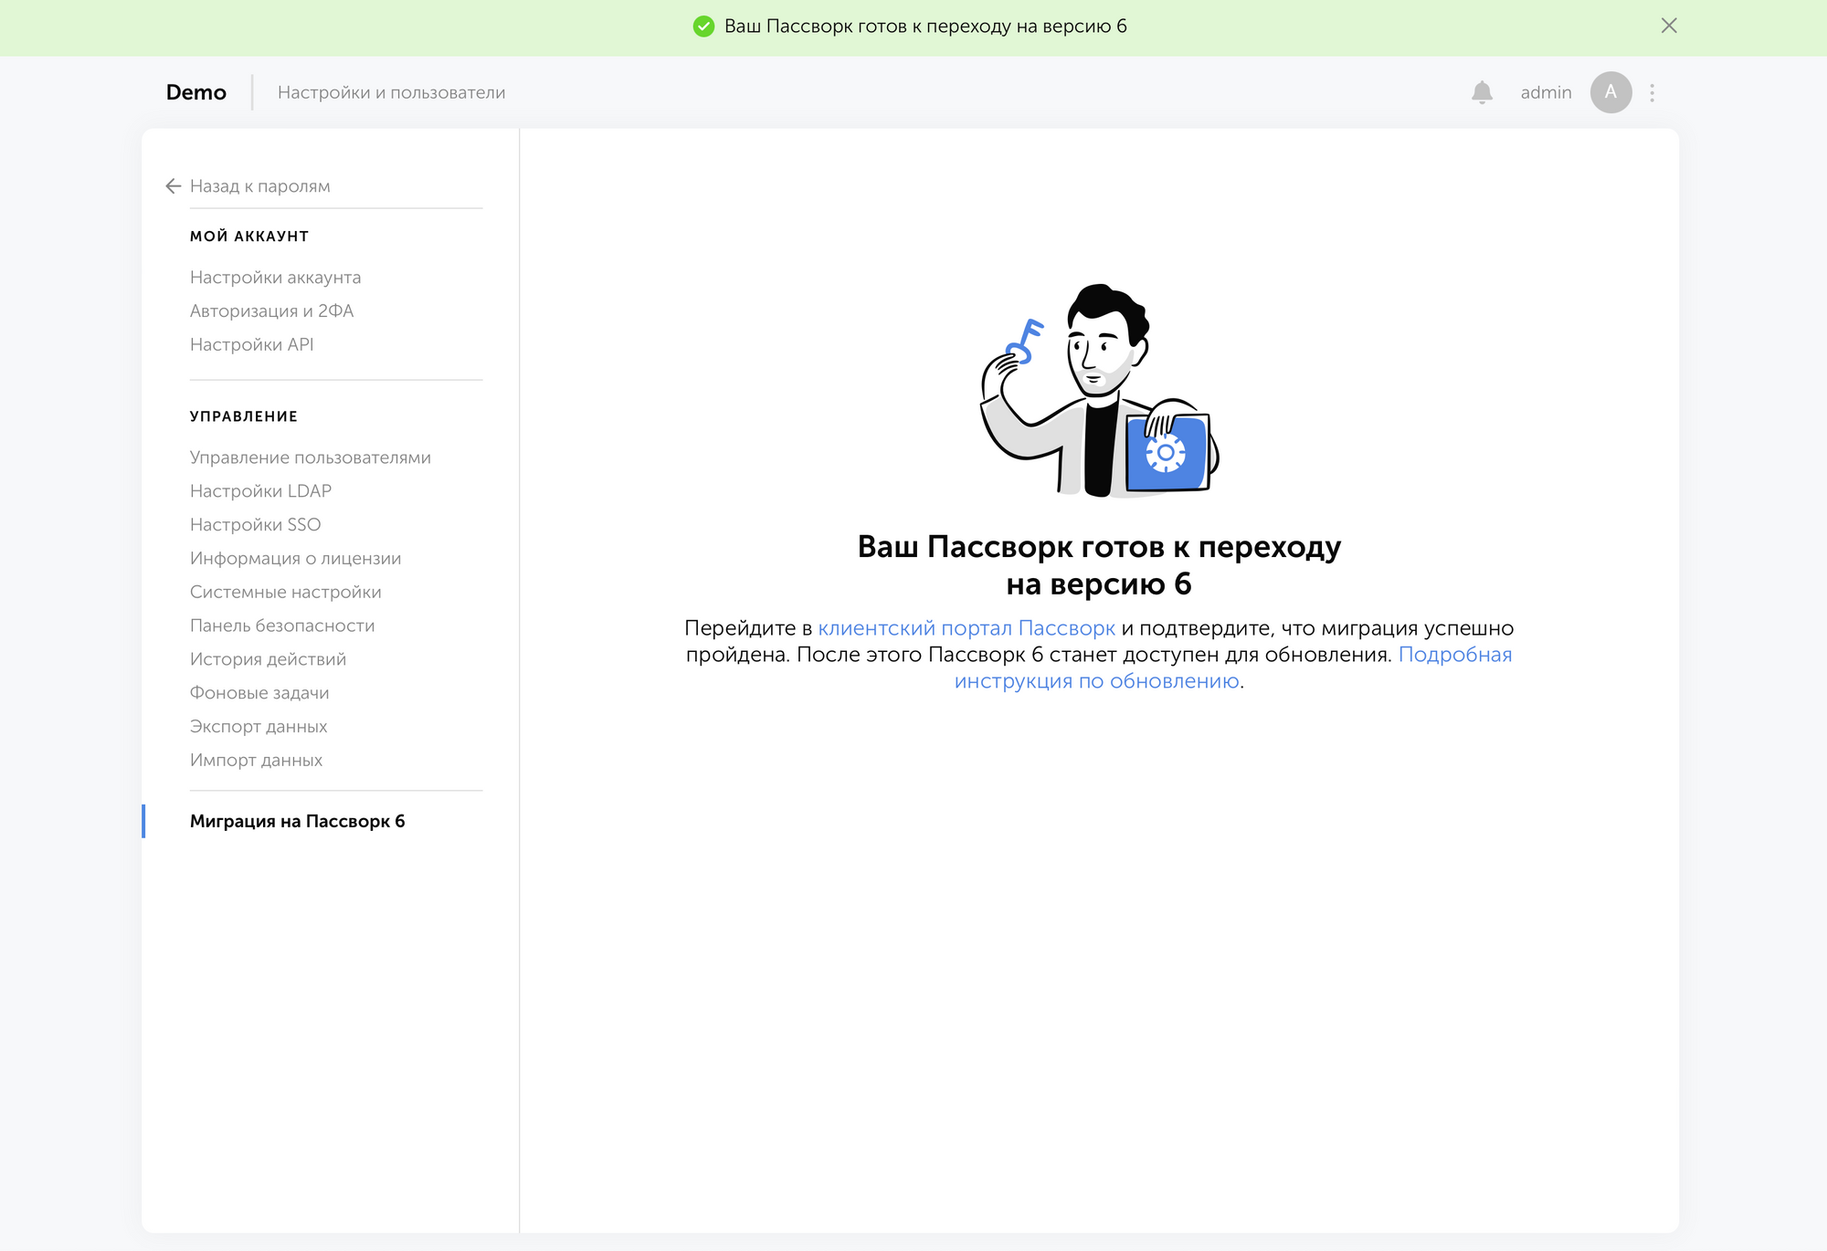
Task: Open Настройки аккаунта
Action: tap(275, 278)
